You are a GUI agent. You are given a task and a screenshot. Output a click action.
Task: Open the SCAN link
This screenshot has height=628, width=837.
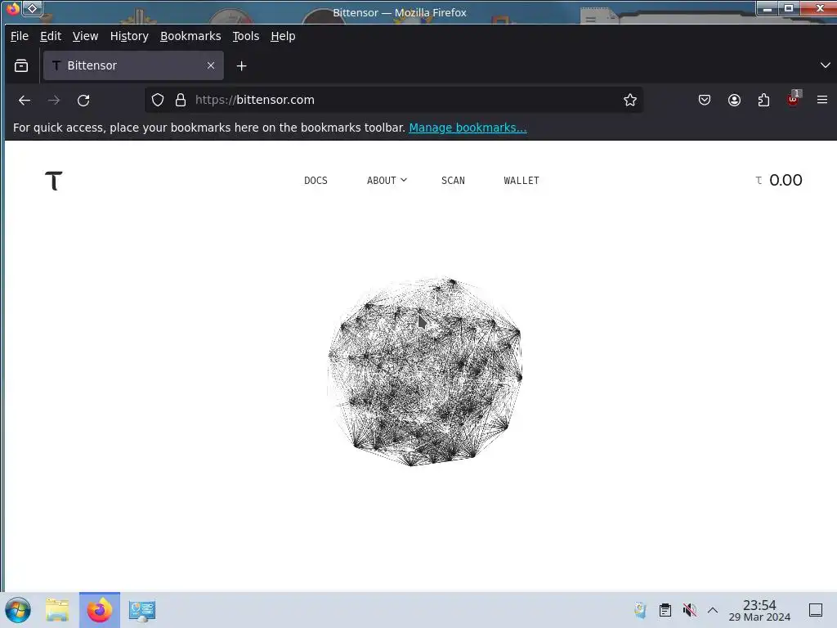pos(453,181)
